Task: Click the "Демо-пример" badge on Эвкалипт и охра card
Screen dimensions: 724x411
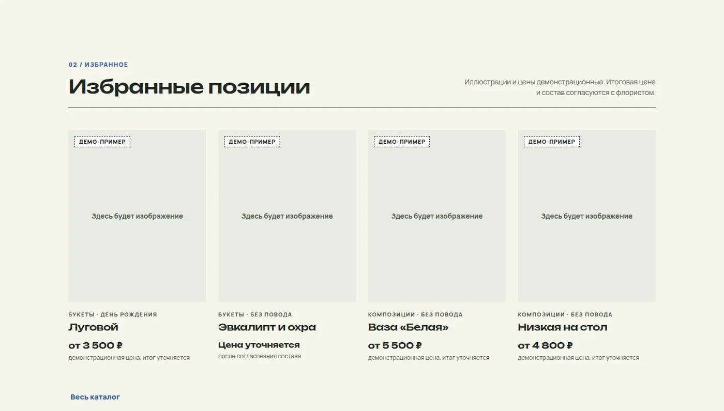Action: click(252, 142)
